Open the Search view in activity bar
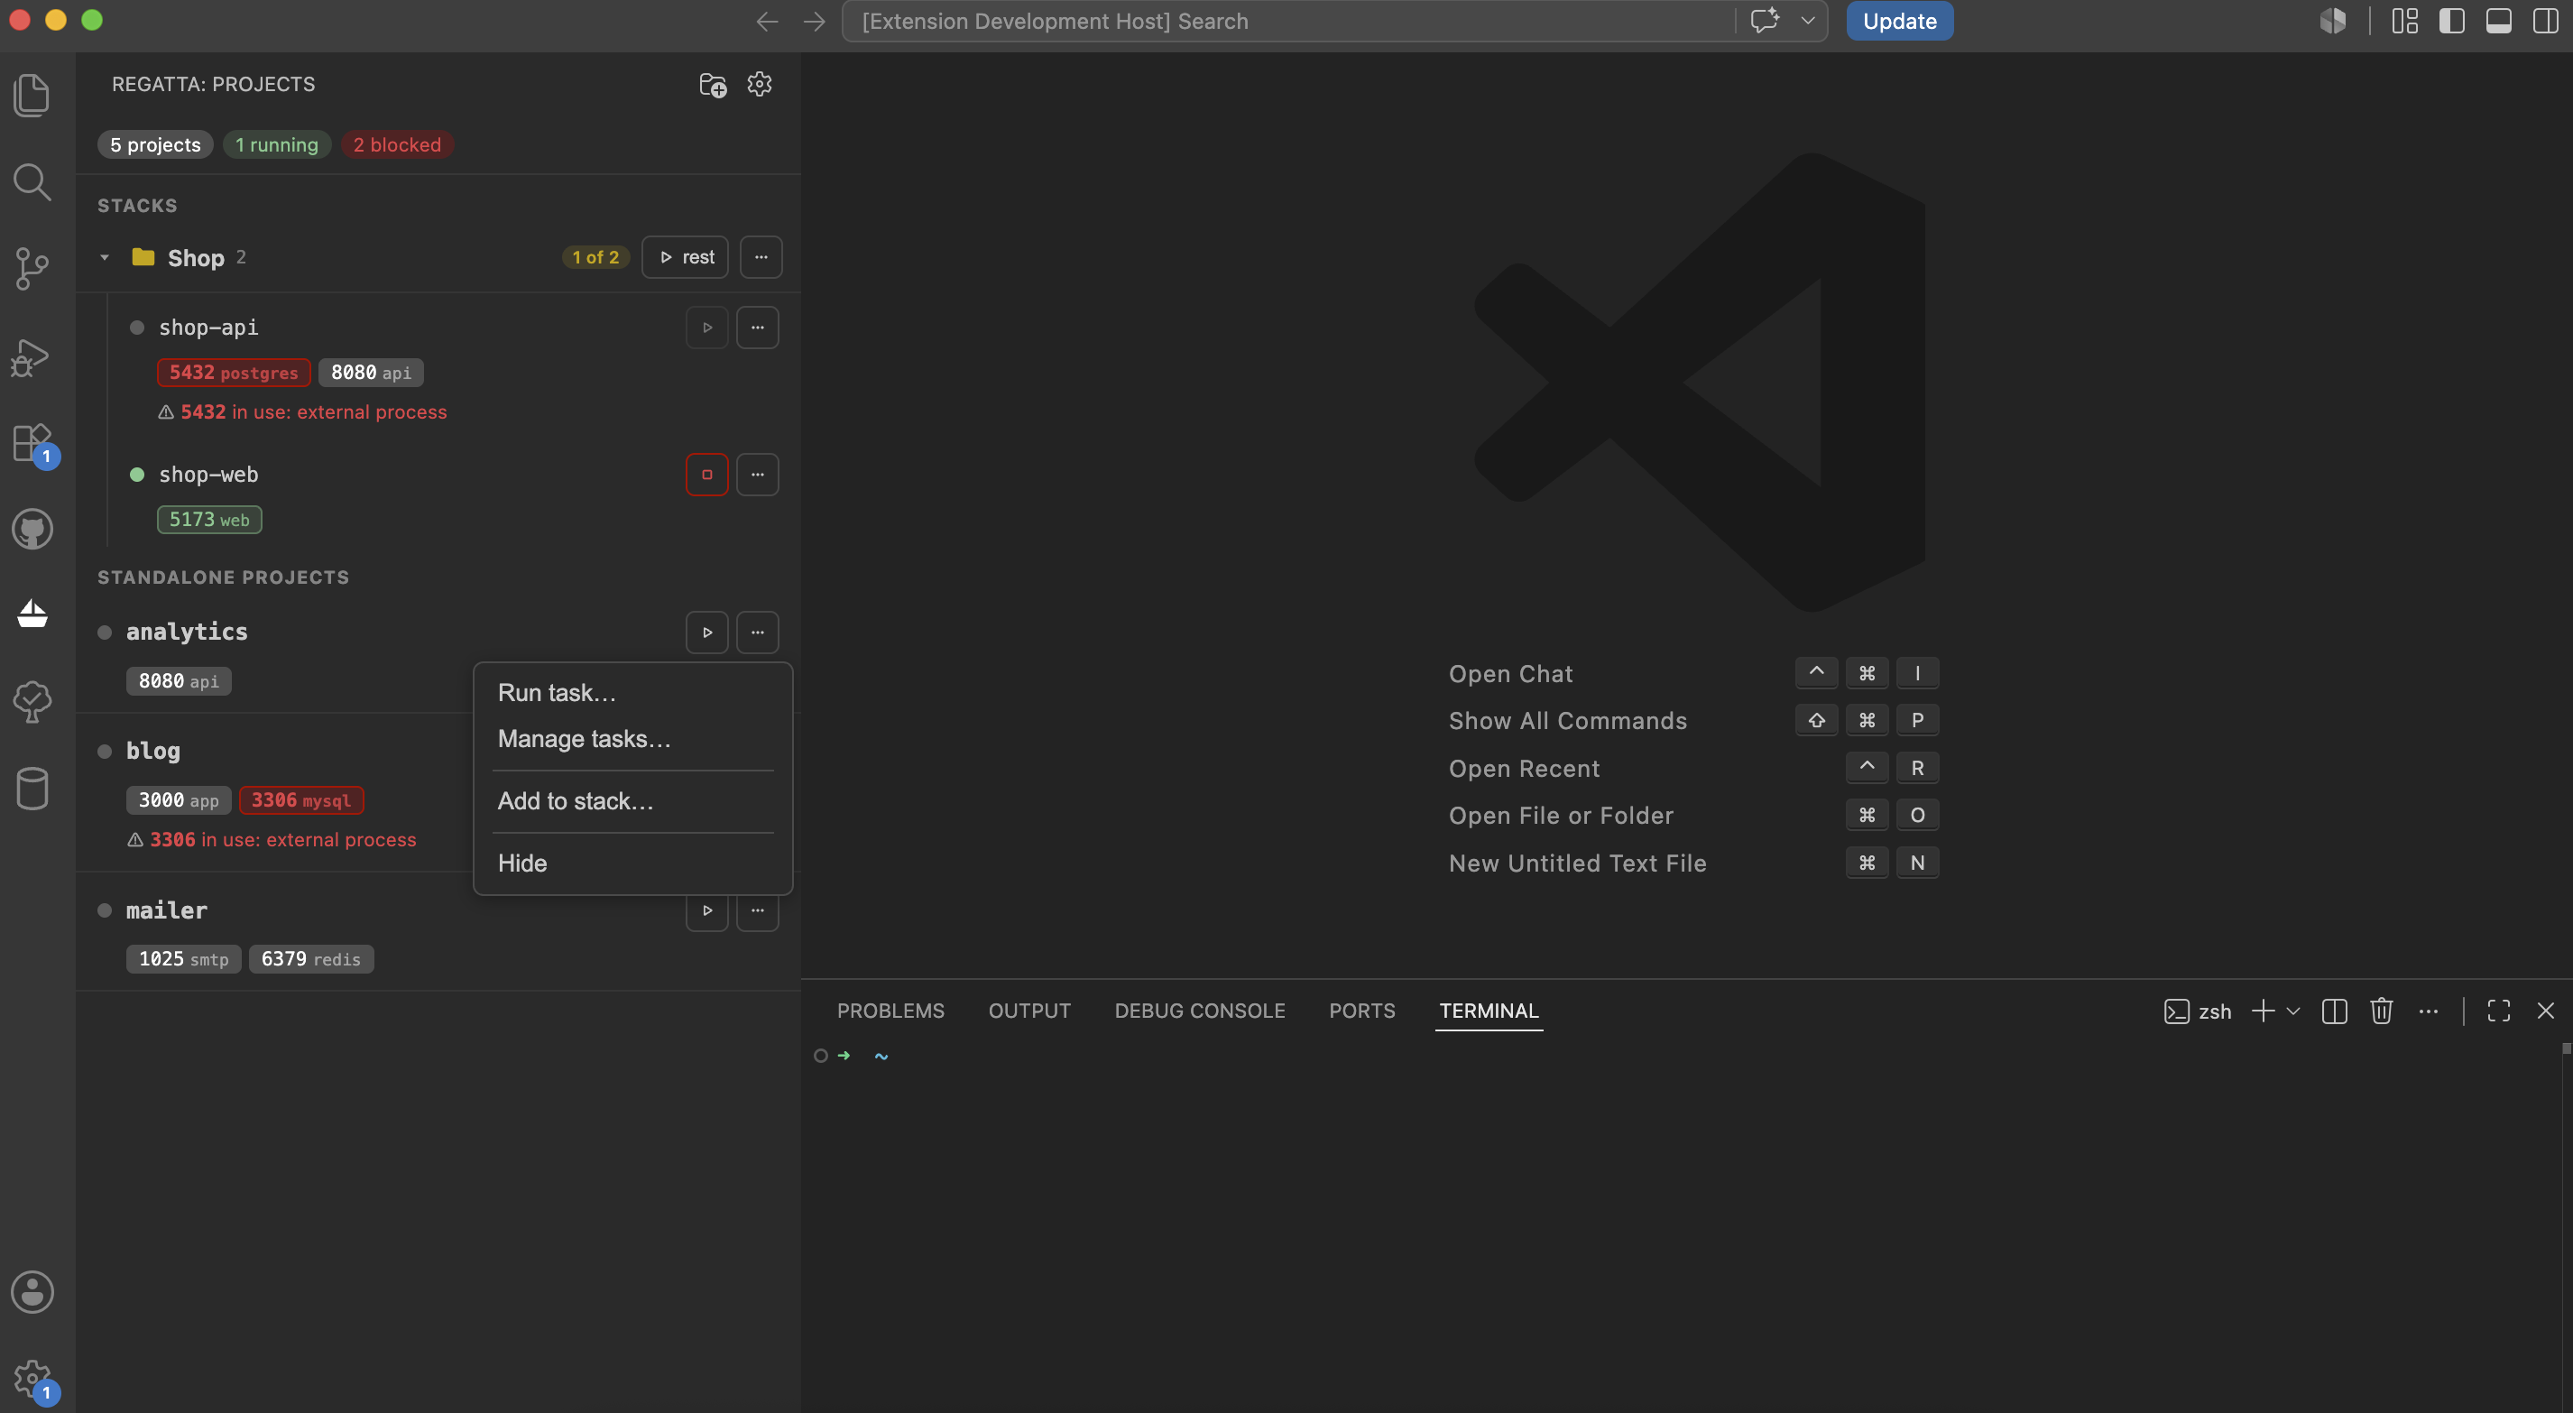 pos(32,182)
